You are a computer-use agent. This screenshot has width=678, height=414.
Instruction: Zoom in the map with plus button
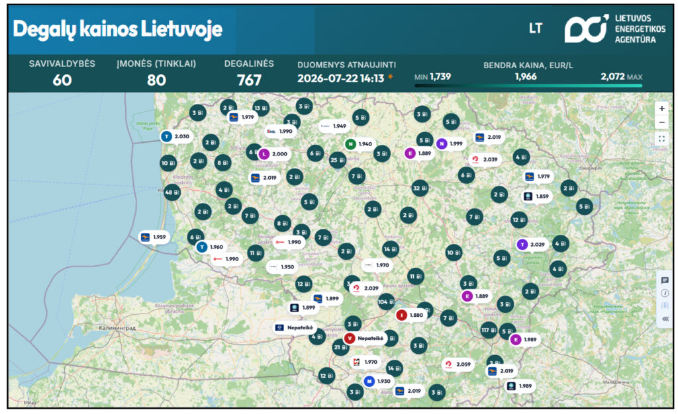pyautogui.click(x=661, y=108)
